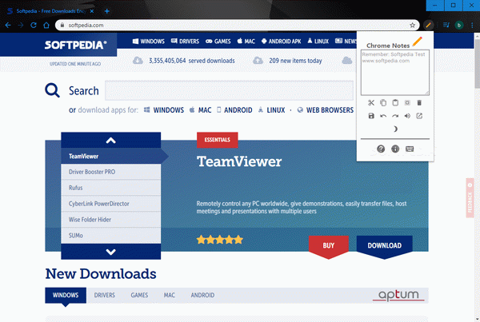Click the trash Delete icon in Chrome Notes

click(419, 103)
